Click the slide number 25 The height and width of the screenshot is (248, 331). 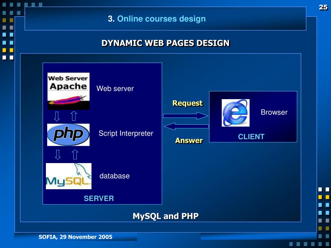323,7
